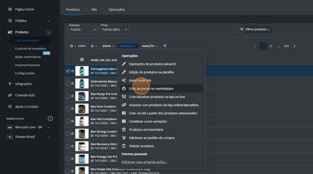313x174 pixels.
Task: Switch to the Kits tab
Action: (x=94, y=9)
